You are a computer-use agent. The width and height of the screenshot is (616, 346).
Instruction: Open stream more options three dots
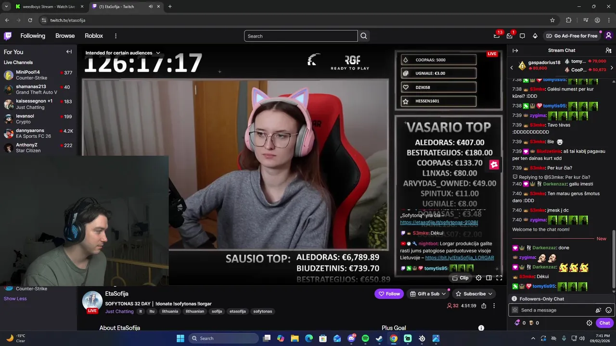(494, 306)
